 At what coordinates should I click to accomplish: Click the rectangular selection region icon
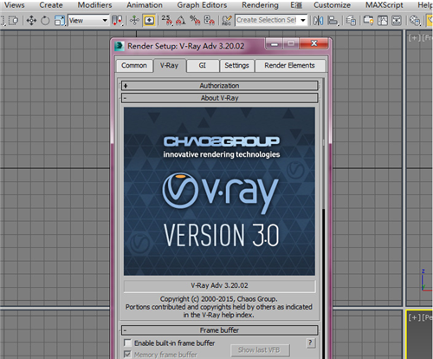coord(13,21)
